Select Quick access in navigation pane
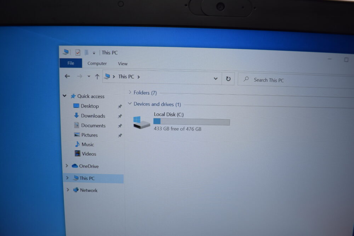The width and height of the screenshot is (354, 236). [x=91, y=96]
